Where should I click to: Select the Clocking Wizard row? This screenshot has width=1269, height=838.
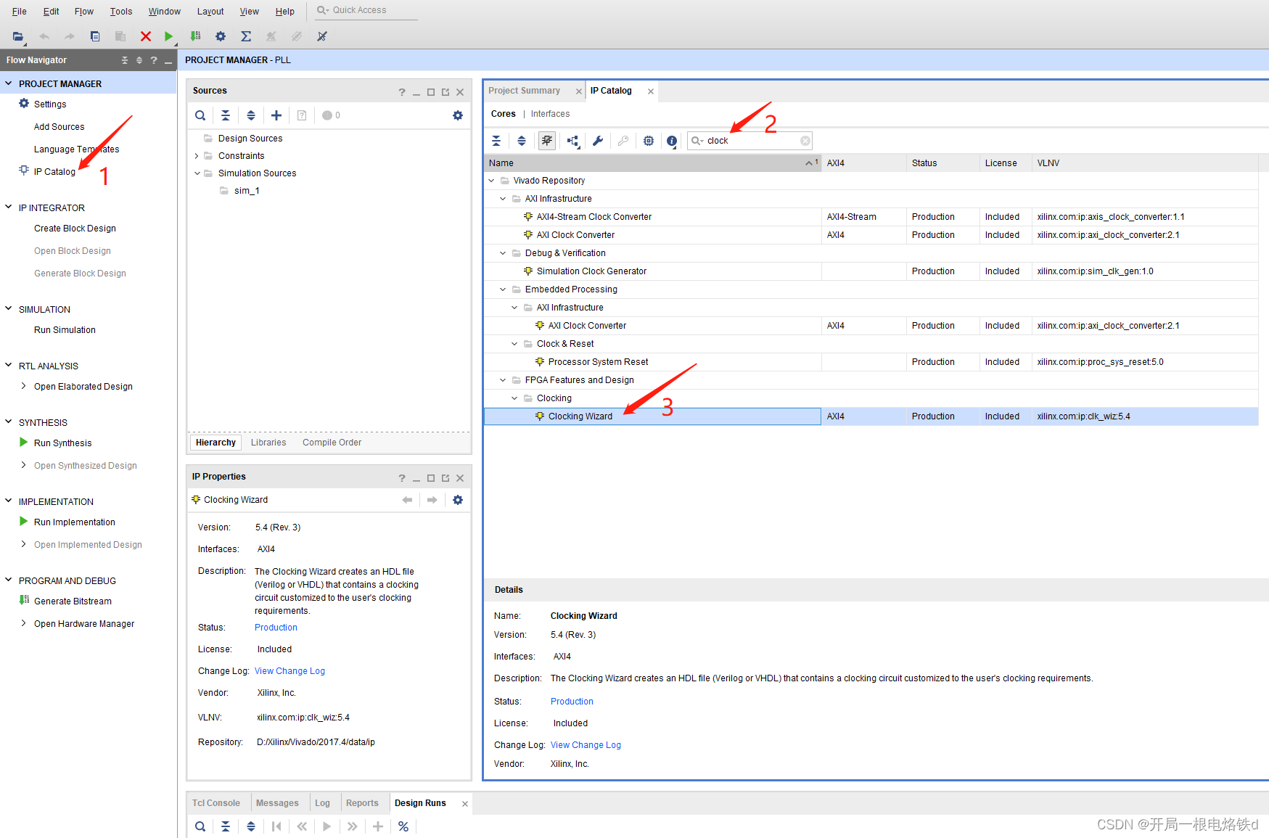tap(871, 416)
